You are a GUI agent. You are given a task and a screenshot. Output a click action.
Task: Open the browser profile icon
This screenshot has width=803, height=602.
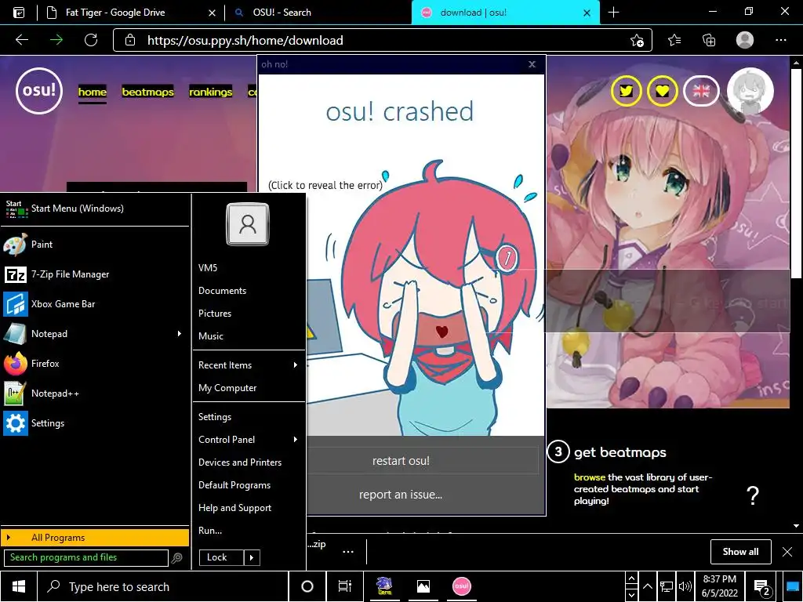pos(745,40)
